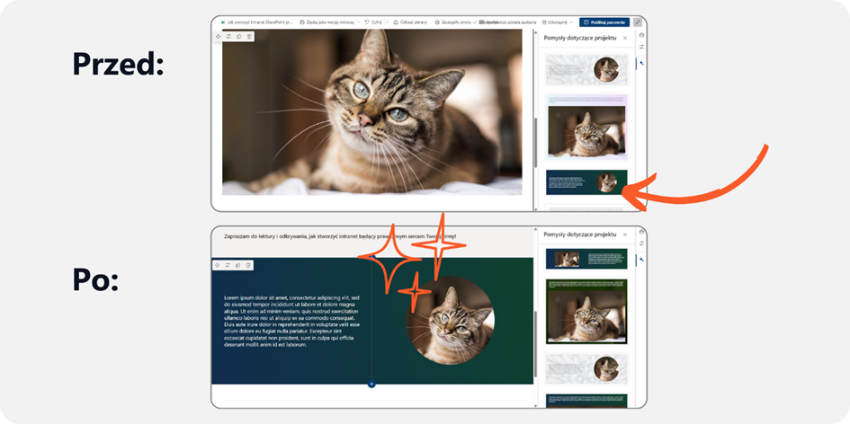Open the dropdown arrow next to Cofnij
Viewport: 850px width, 424px height.
pyautogui.click(x=387, y=22)
